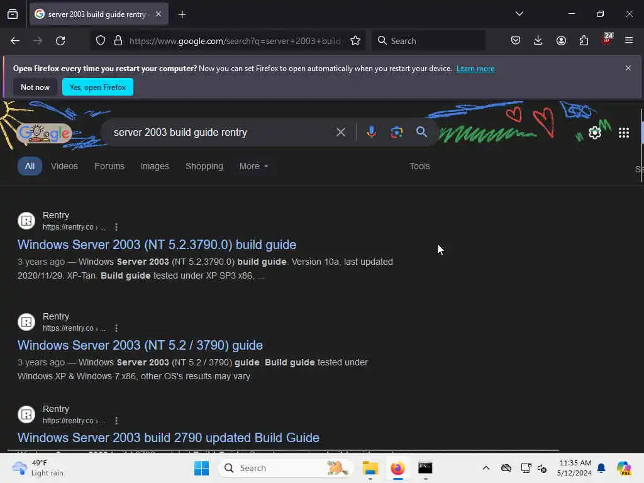Open 'Windows Server 2003 (NT 5.2 / 3790) guide'
The width and height of the screenshot is (644, 483).
(140, 345)
